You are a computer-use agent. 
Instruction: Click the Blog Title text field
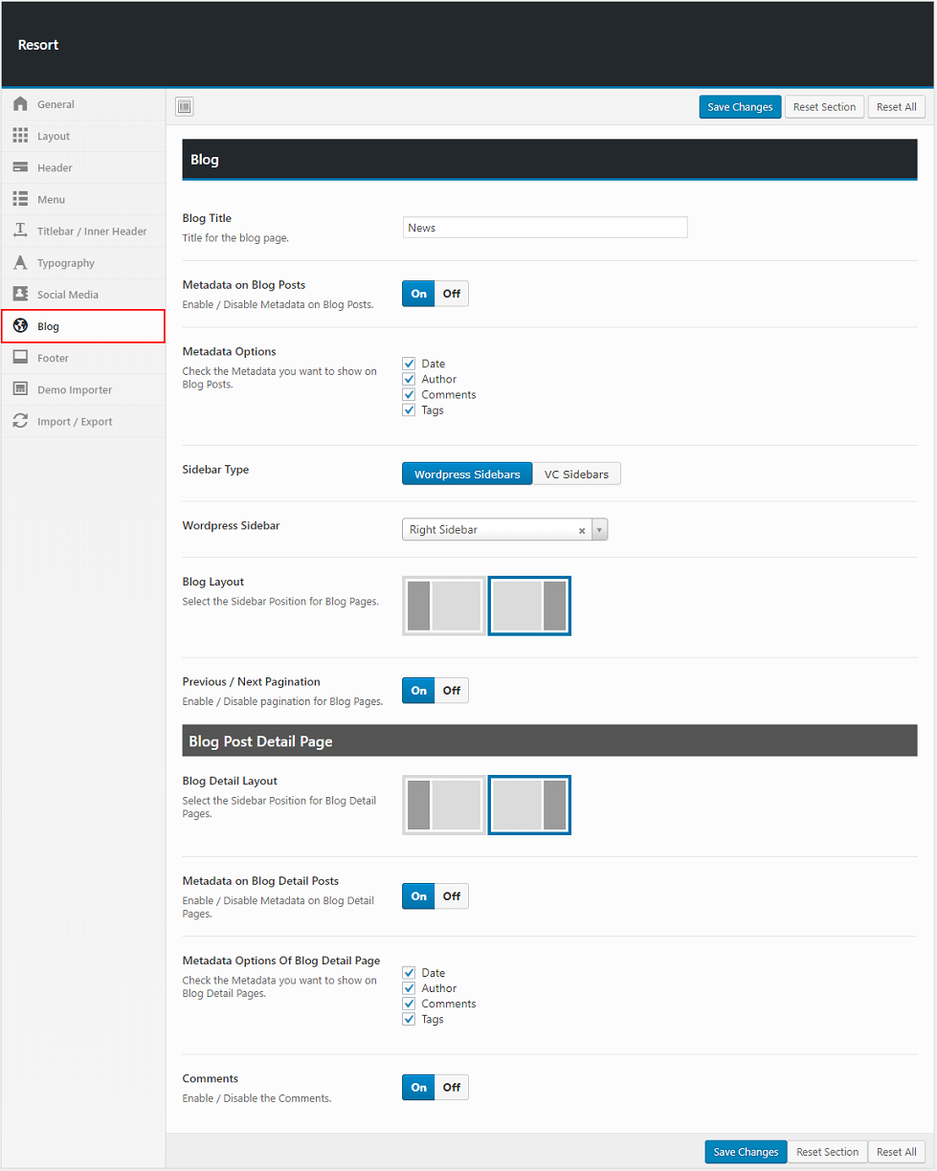coord(545,228)
